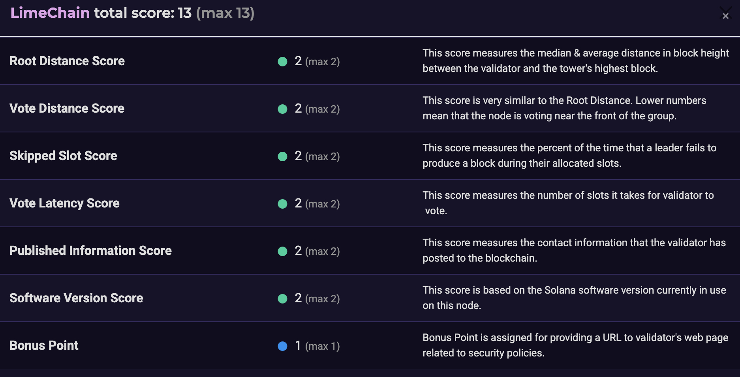The height and width of the screenshot is (377, 740).
Task: Select the Published Information Score label
Action: pos(90,251)
